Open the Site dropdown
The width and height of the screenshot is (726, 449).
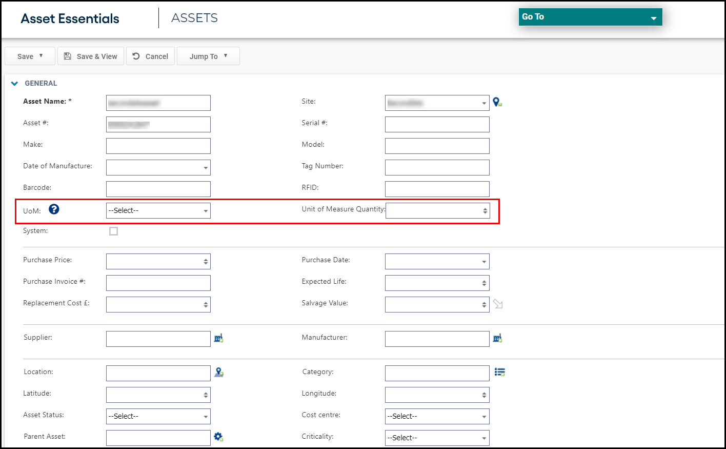point(437,103)
